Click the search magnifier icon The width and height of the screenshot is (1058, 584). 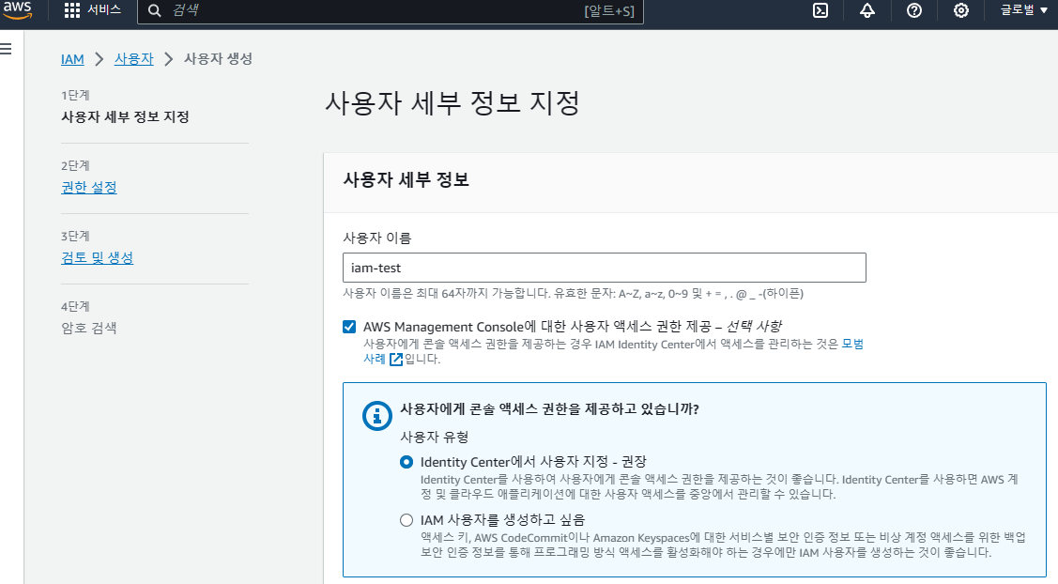click(x=155, y=11)
